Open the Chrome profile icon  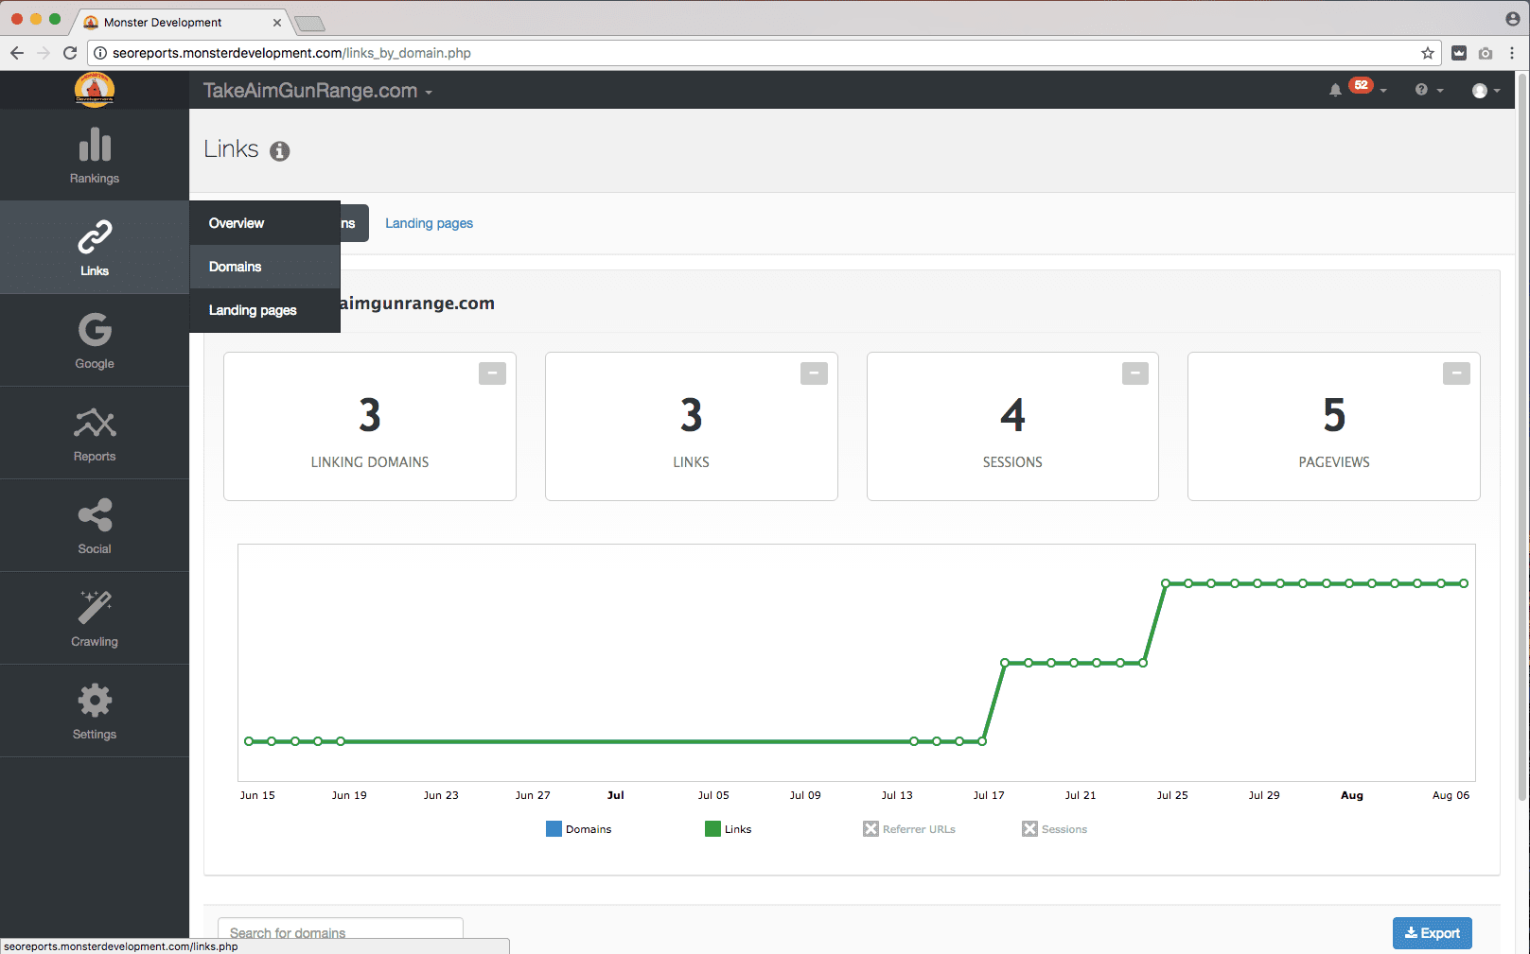(x=1512, y=19)
